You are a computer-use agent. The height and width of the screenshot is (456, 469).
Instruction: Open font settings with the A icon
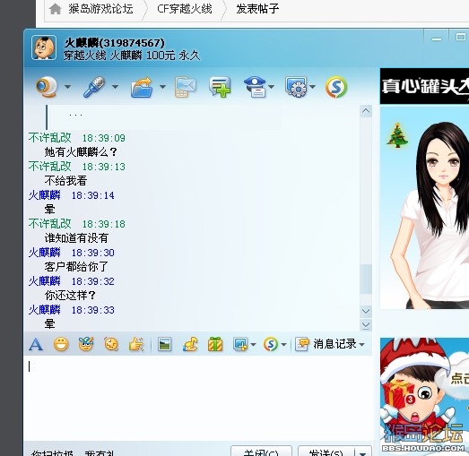tap(36, 345)
